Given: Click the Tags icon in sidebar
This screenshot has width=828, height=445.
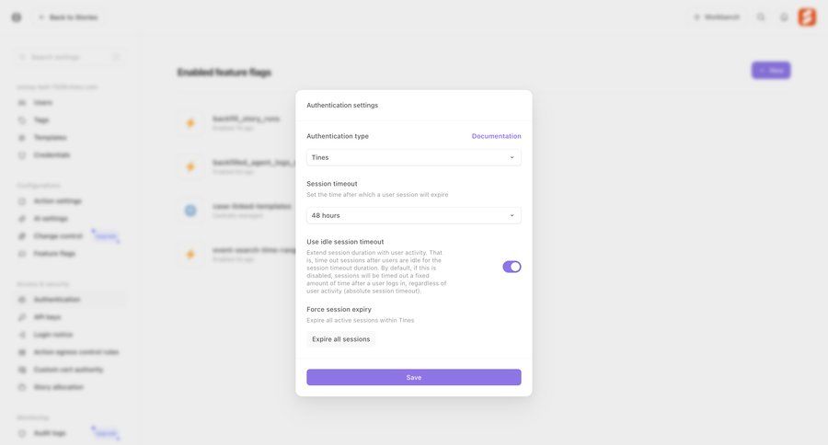Looking at the screenshot, I should (x=22, y=120).
